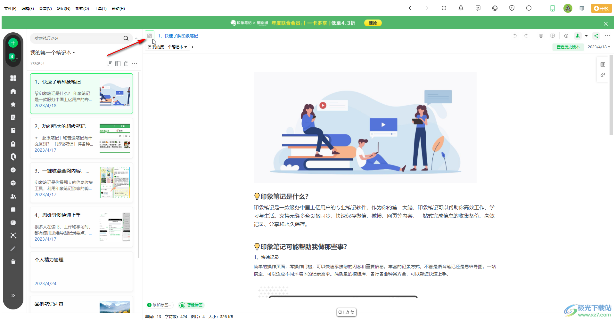
Task: Open sort options icon in note list
Action: pyautogui.click(x=110, y=64)
